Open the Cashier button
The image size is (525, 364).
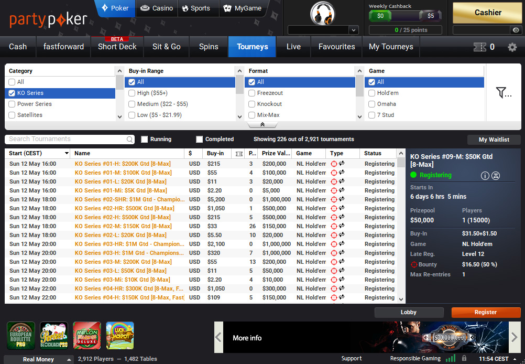coord(487,13)
